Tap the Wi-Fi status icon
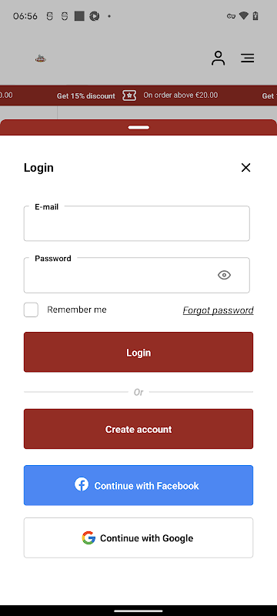The height and width of the screenshot is (616, 277). [244, 16]
